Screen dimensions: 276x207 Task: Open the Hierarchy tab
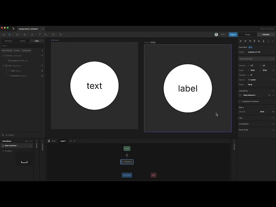click(9, 41)
